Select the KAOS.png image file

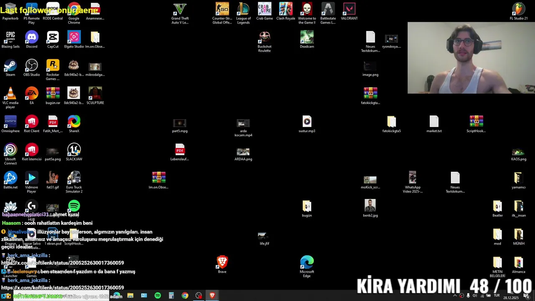(519, 153)
